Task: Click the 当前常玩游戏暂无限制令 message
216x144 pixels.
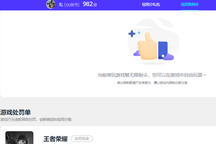Action: (x=152, y=75)
